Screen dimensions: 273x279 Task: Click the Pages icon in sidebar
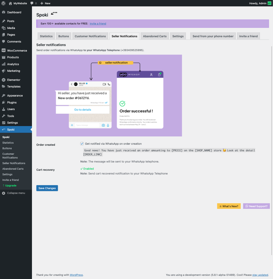tap(3, 35)
